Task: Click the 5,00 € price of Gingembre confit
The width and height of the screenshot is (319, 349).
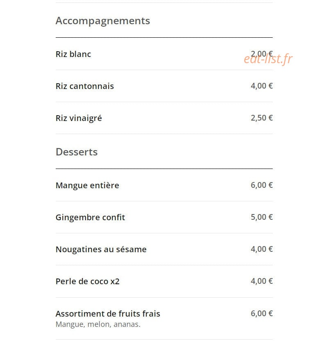Action: (x=262, y=217)
